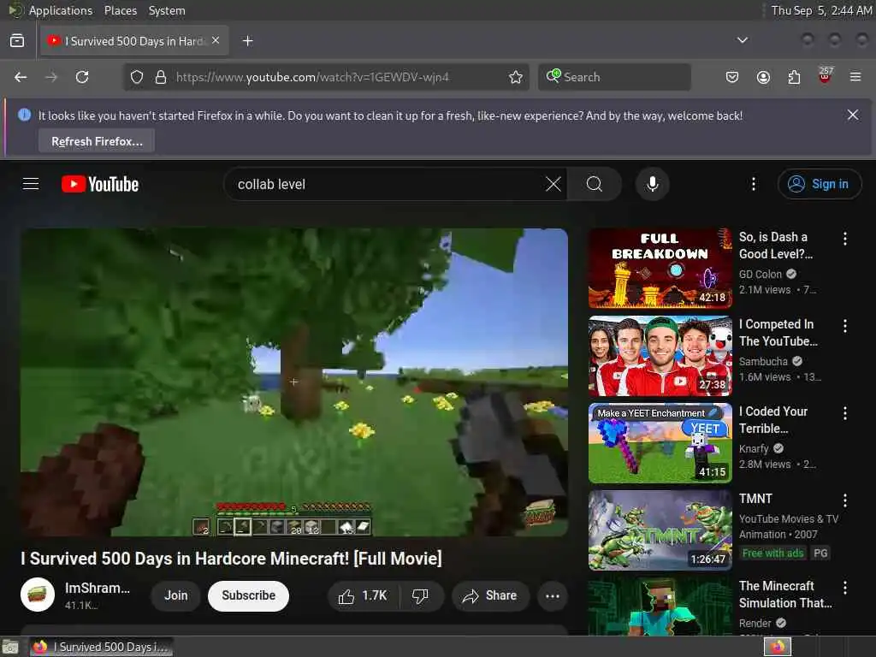Screen dimensions: 876x657
Task: Open Firefox account icon
Action: pyautogui.click(x=763, y=77)
